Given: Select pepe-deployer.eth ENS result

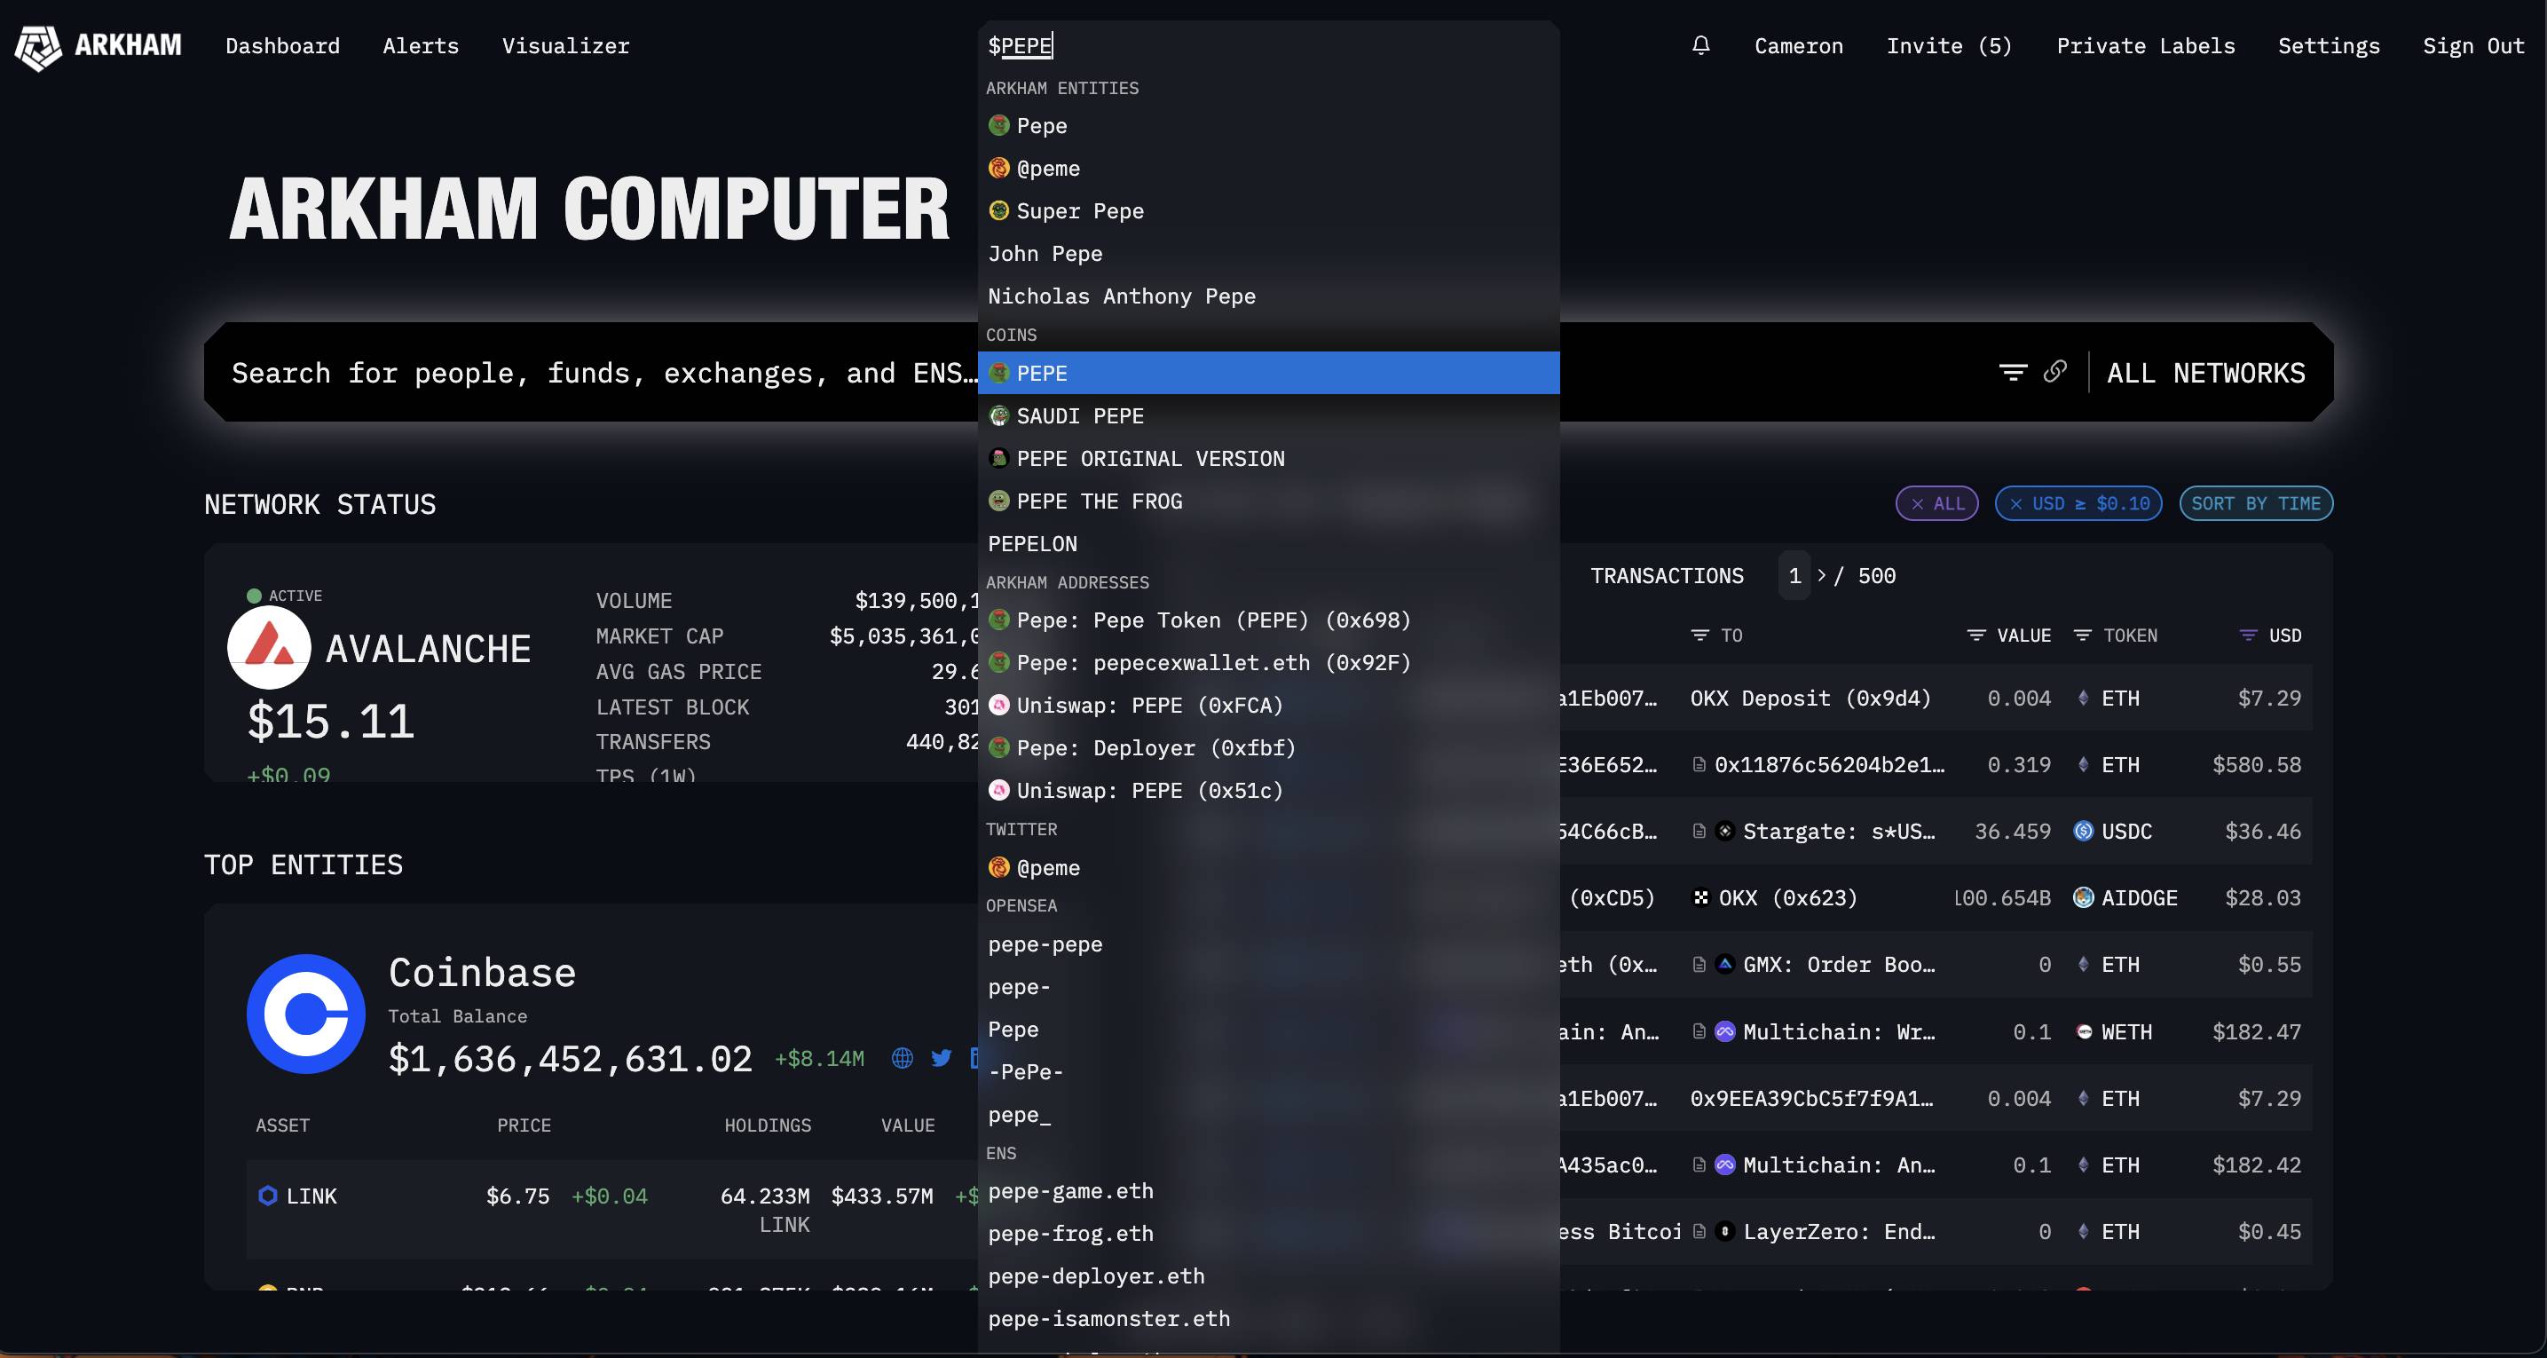Looking at the screenshot, I should click(1268, 1276).
